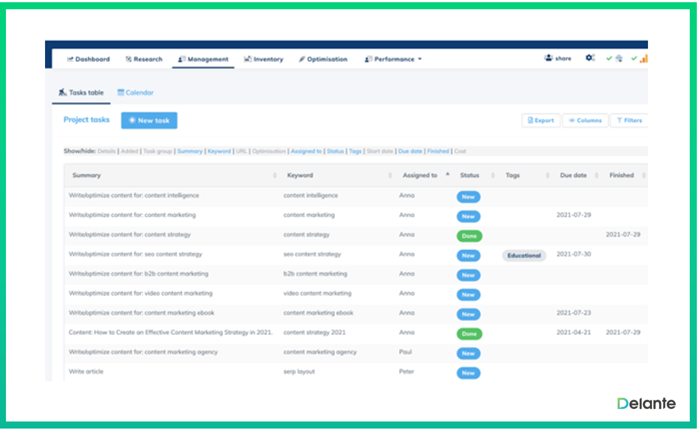The image size is (699, 430).
Task: Go to the Inventory tab
Action: (x=263, y=59)
